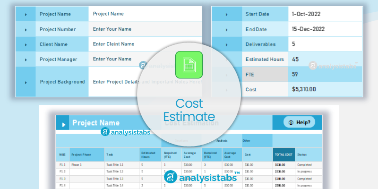Select the Project Number 'Enter Your Name' field
The image size is (378, 189).
[145, 29]
